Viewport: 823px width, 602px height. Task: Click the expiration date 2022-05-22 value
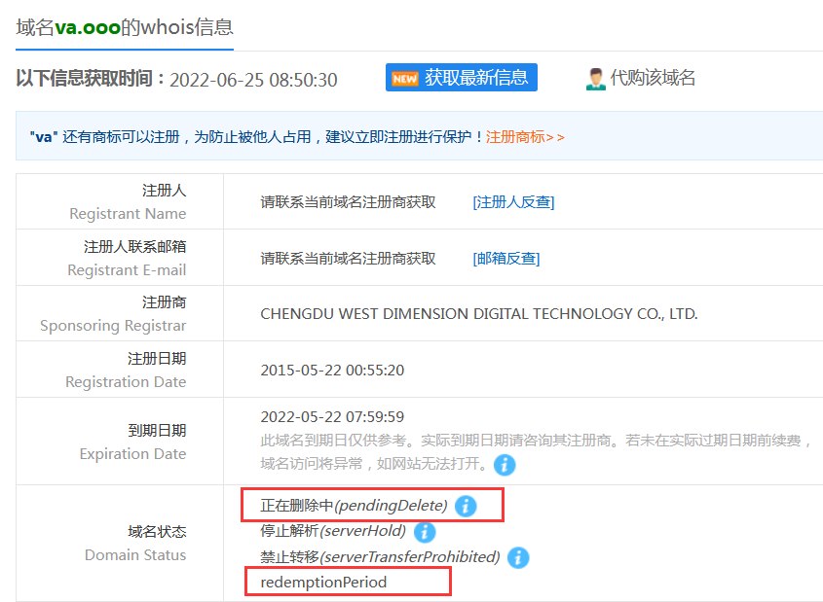332,417
